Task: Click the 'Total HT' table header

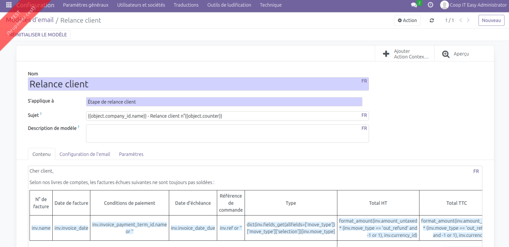Action: [378, 203]
